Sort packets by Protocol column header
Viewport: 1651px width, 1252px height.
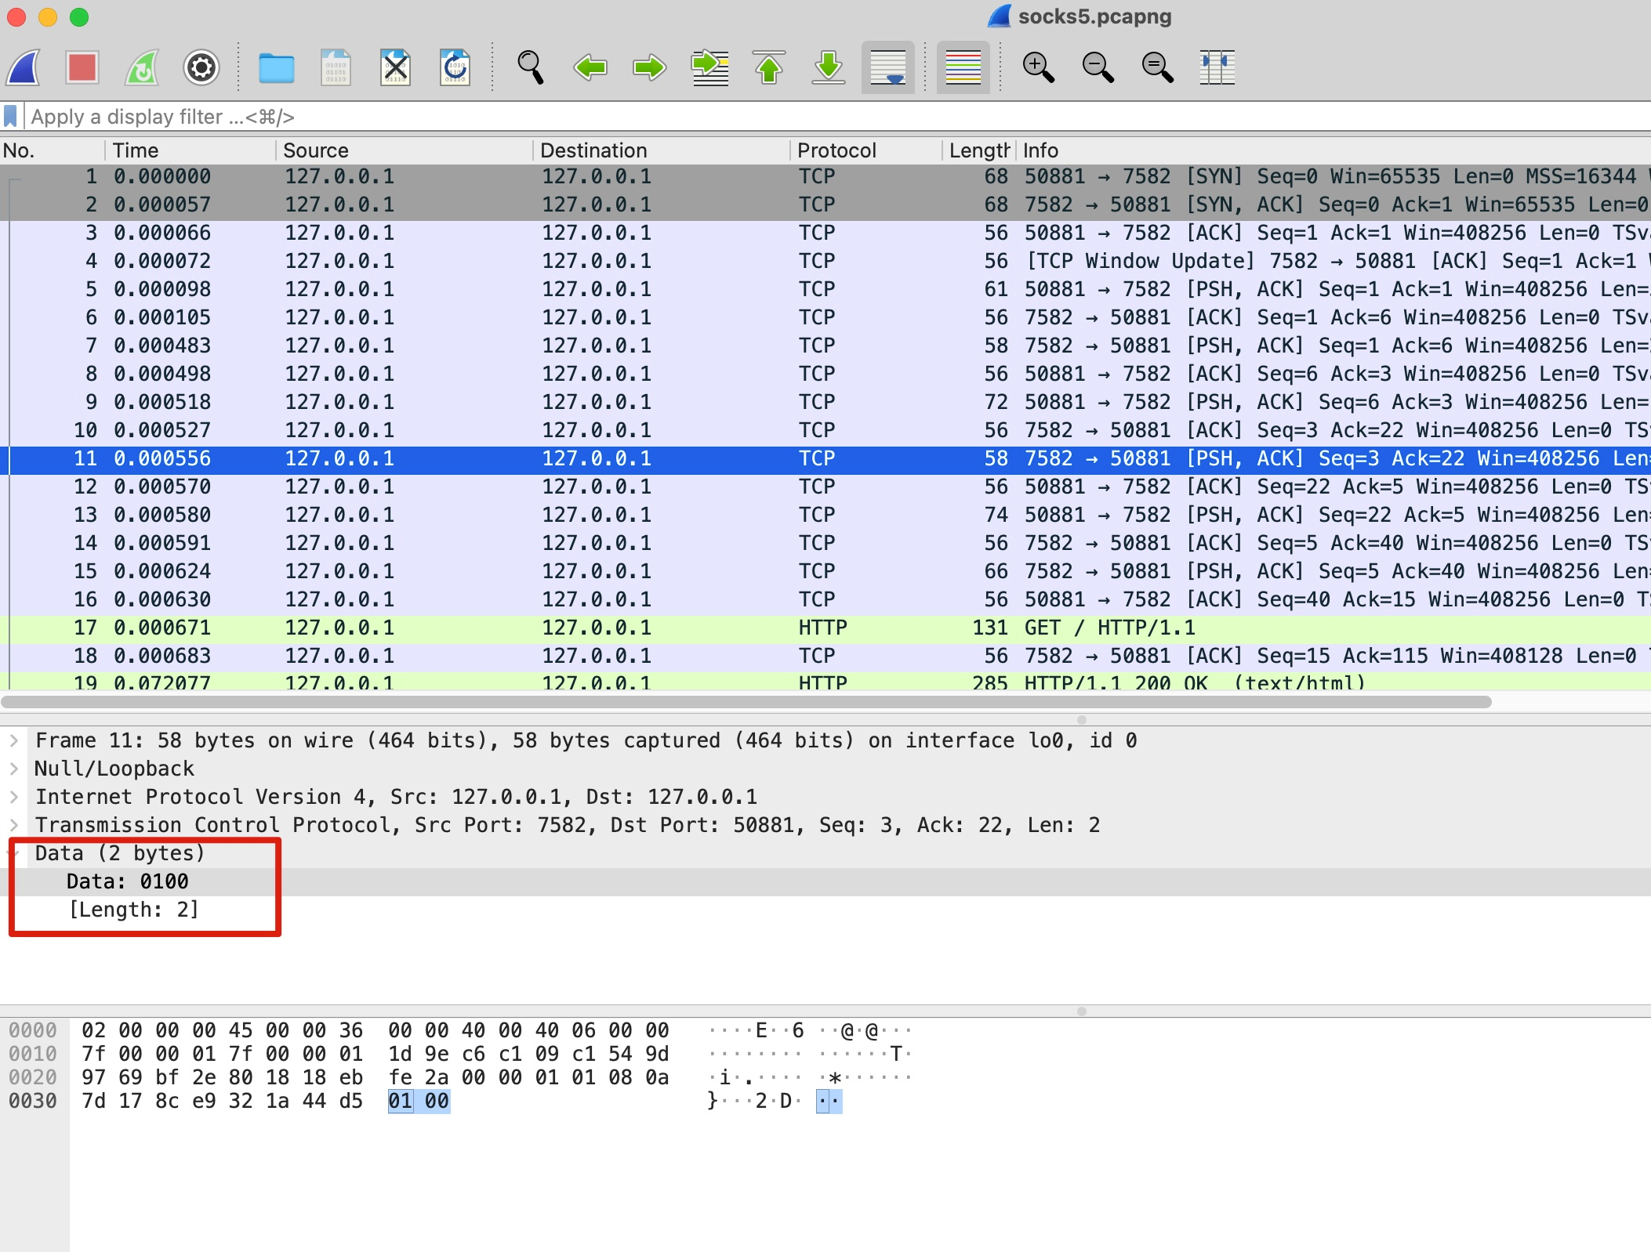point(836,150)
